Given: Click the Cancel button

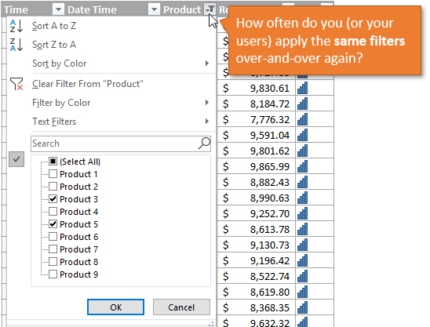Looking at the screenshot, I should click(x=181, y=307).
